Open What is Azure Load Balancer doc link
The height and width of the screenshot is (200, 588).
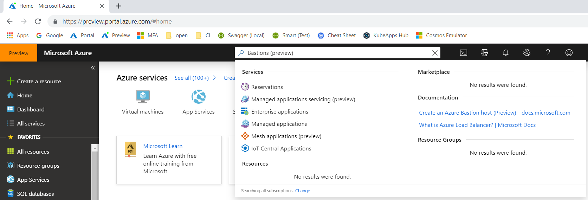[477, 125]
